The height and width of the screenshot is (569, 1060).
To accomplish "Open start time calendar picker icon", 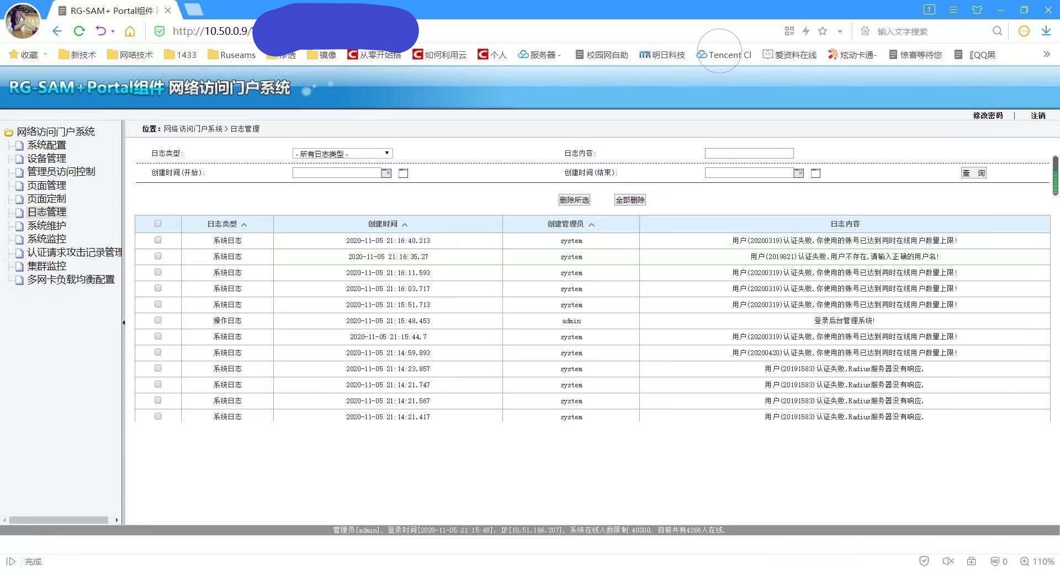I will 386,173.
